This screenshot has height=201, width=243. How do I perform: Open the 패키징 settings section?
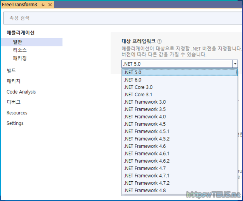point(20,58)
